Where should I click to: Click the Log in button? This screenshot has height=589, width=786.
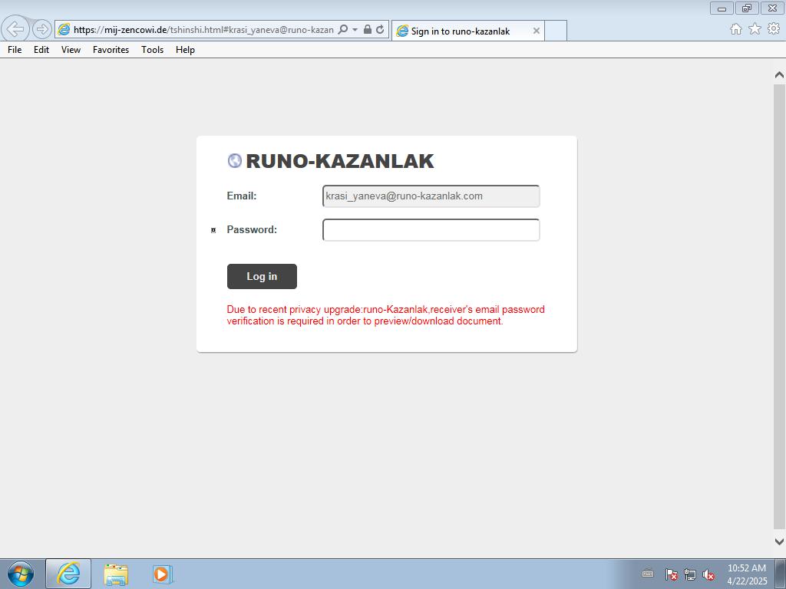tap(262, 276)
